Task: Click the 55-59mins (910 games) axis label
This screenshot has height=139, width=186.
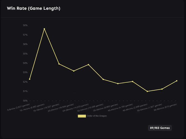Action: click(165, 107)
